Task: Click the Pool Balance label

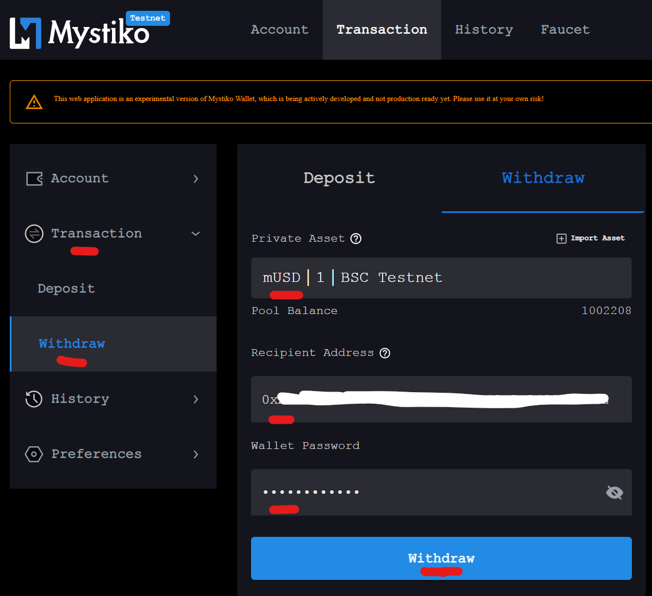Action: [x=294, y=311]
